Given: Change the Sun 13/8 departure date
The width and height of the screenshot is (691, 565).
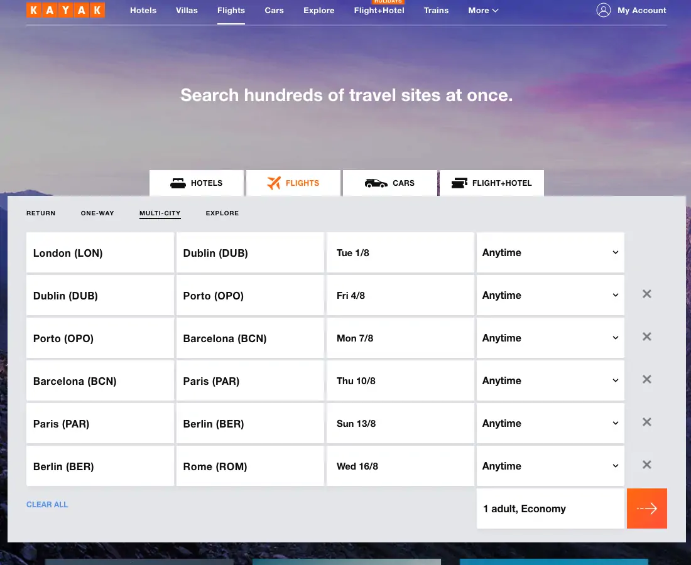Looking at the screenshot, I should coord(400,424).
